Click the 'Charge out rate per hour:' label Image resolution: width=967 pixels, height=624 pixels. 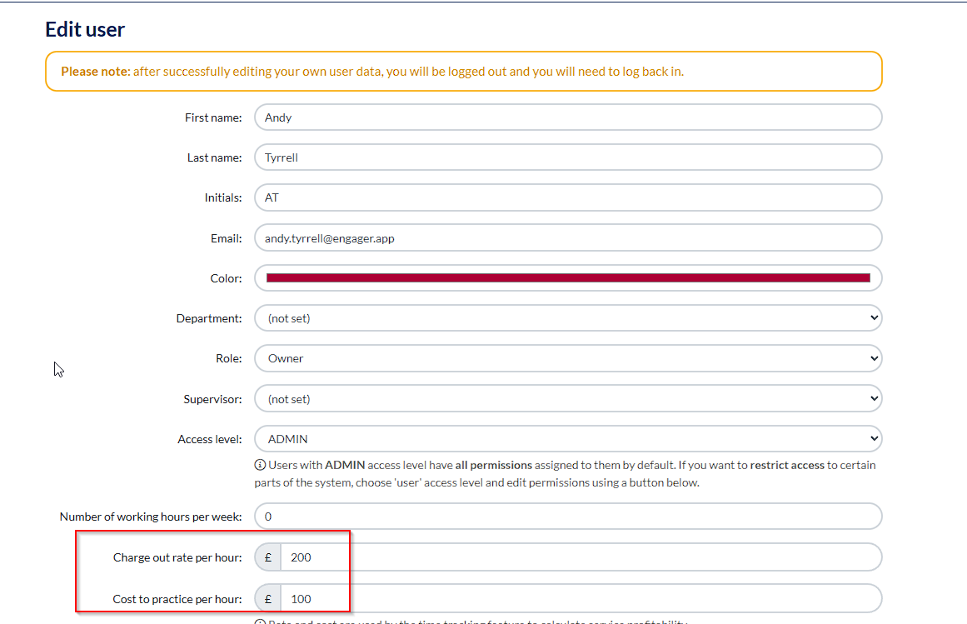tap(177, 557)
